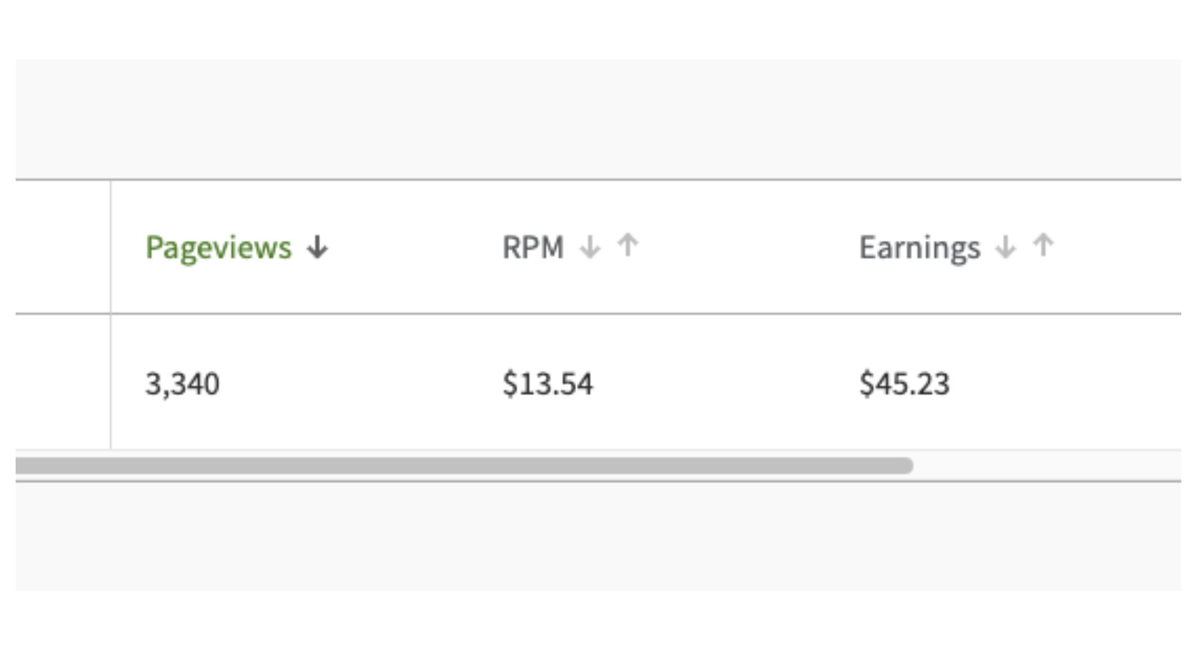
Task: Click the green Pageviews column header
Action: [x=218, y=248]
